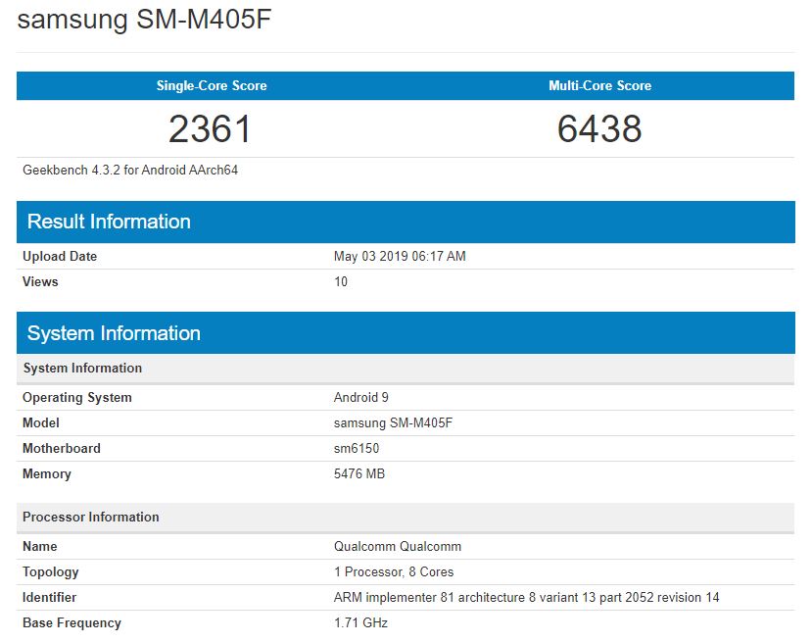Click the processor name Qualcomm Qualcomm
Viewport: 812px width, 643px height.
(x=398, y=547)
